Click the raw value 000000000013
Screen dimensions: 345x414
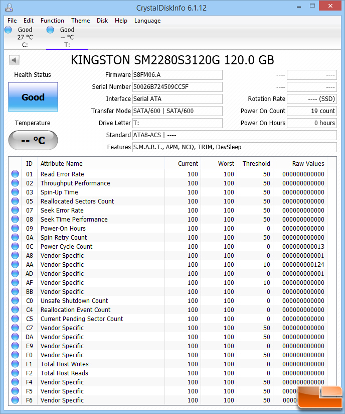tap(303, 247)
